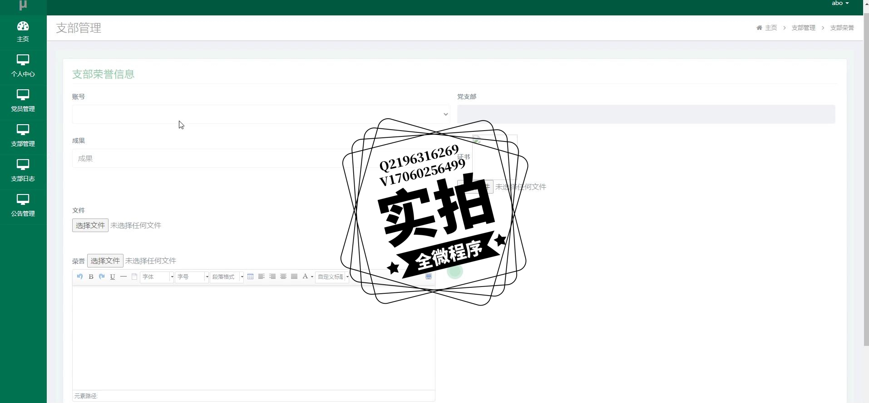Click the 支部荣誉信息 heading text
Viewport: 869px width, 403px height.
[x=104, y=74]
